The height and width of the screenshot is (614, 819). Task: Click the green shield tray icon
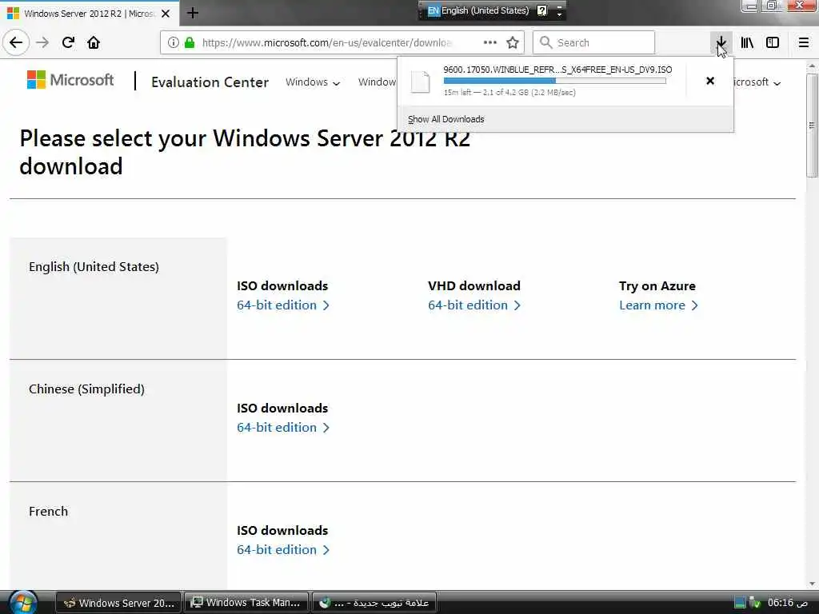(755, 603)
